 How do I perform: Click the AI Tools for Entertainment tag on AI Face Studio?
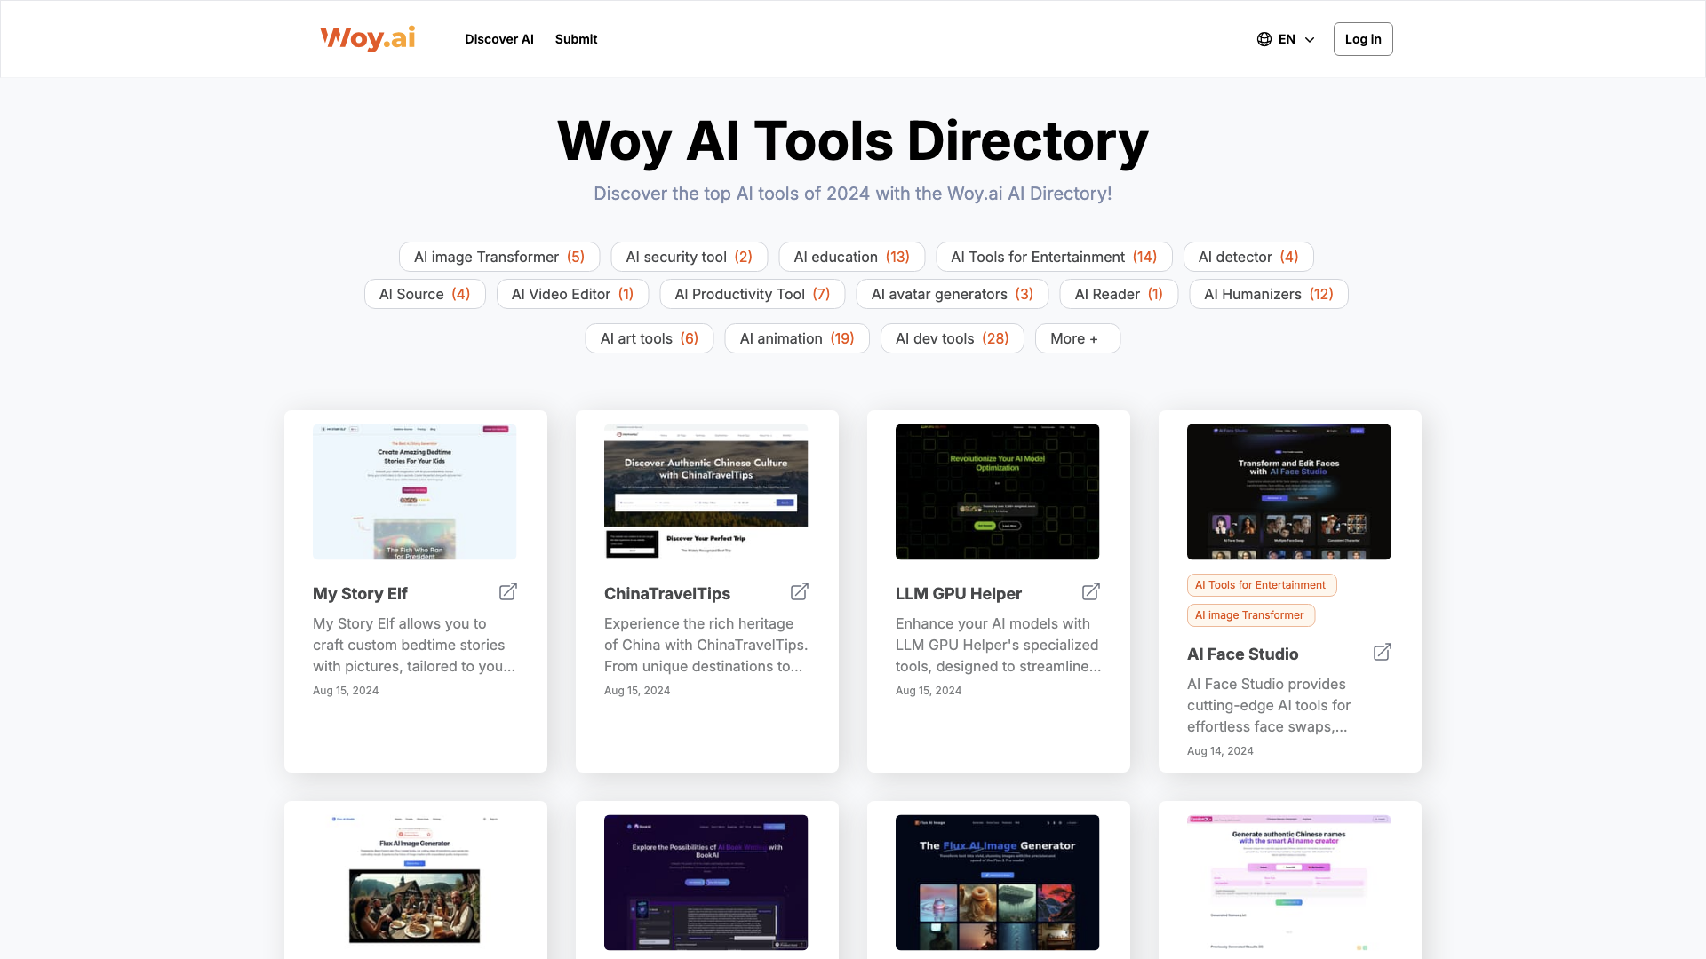(x=1260, y=583)
